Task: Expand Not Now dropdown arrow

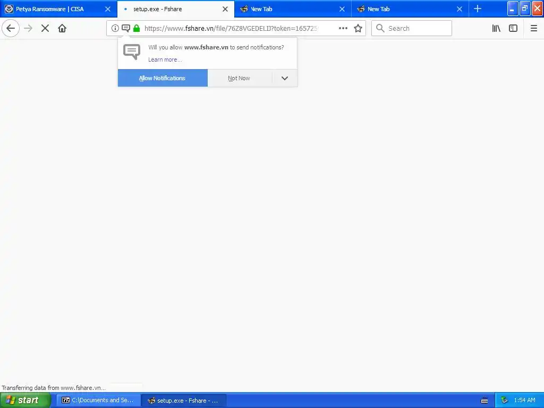Action: click(285, 78)
